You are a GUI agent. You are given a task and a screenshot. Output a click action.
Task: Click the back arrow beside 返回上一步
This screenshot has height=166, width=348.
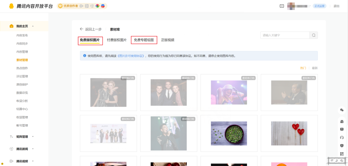tap(82, 29)
